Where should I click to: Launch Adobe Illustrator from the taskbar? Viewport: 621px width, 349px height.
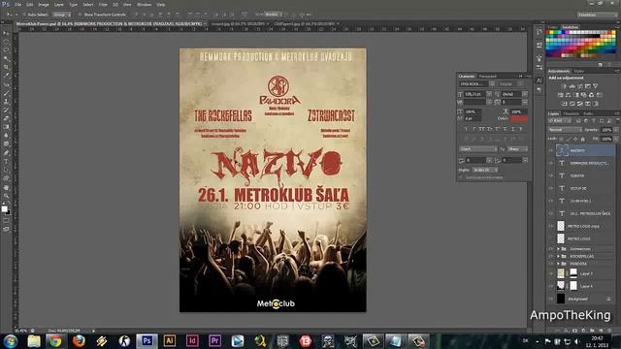click(170, 340)
